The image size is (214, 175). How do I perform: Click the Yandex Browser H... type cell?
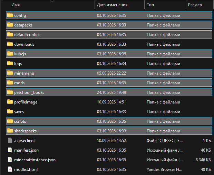[164, 169]
